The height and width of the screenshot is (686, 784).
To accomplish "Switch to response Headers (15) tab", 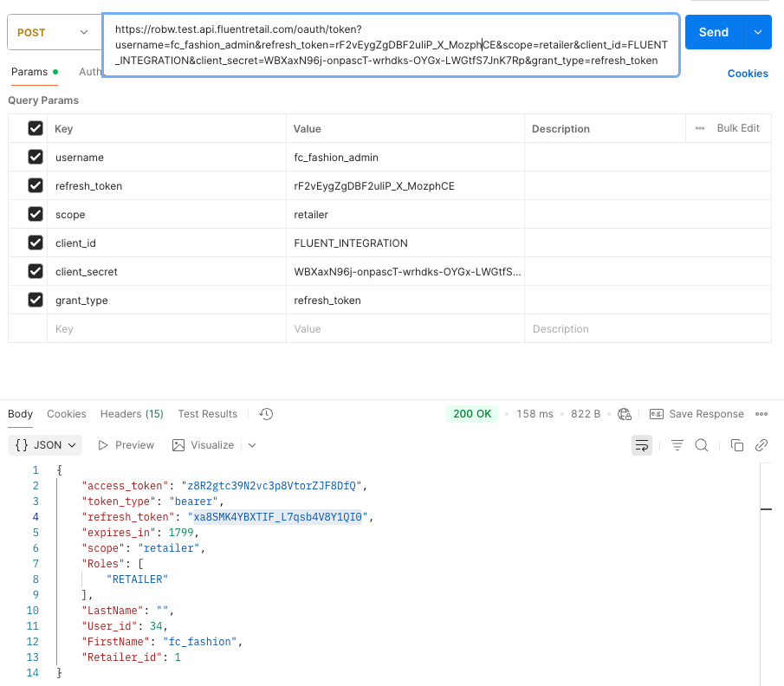I will [132, 414].
